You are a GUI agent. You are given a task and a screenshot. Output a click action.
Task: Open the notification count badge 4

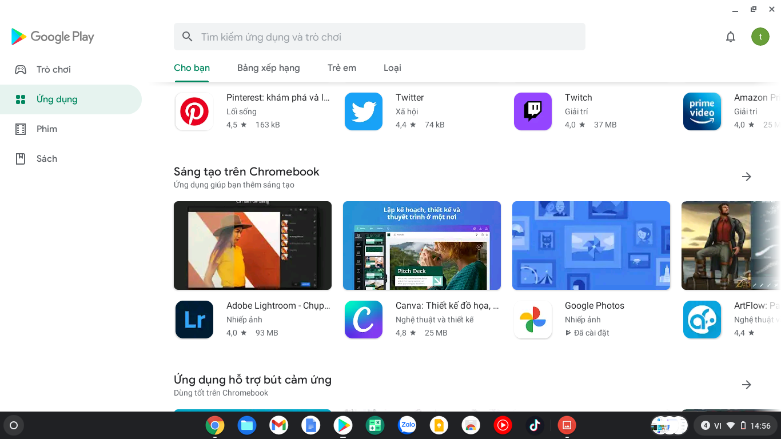[x=706, y=425]
